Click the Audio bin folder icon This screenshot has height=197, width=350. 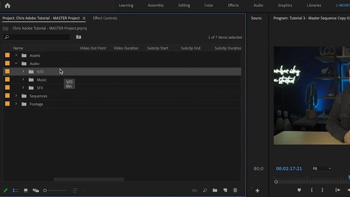point(24,63)
